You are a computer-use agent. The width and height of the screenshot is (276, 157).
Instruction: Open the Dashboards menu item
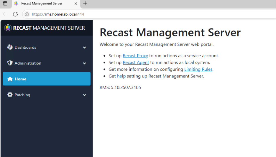(47, 47)
